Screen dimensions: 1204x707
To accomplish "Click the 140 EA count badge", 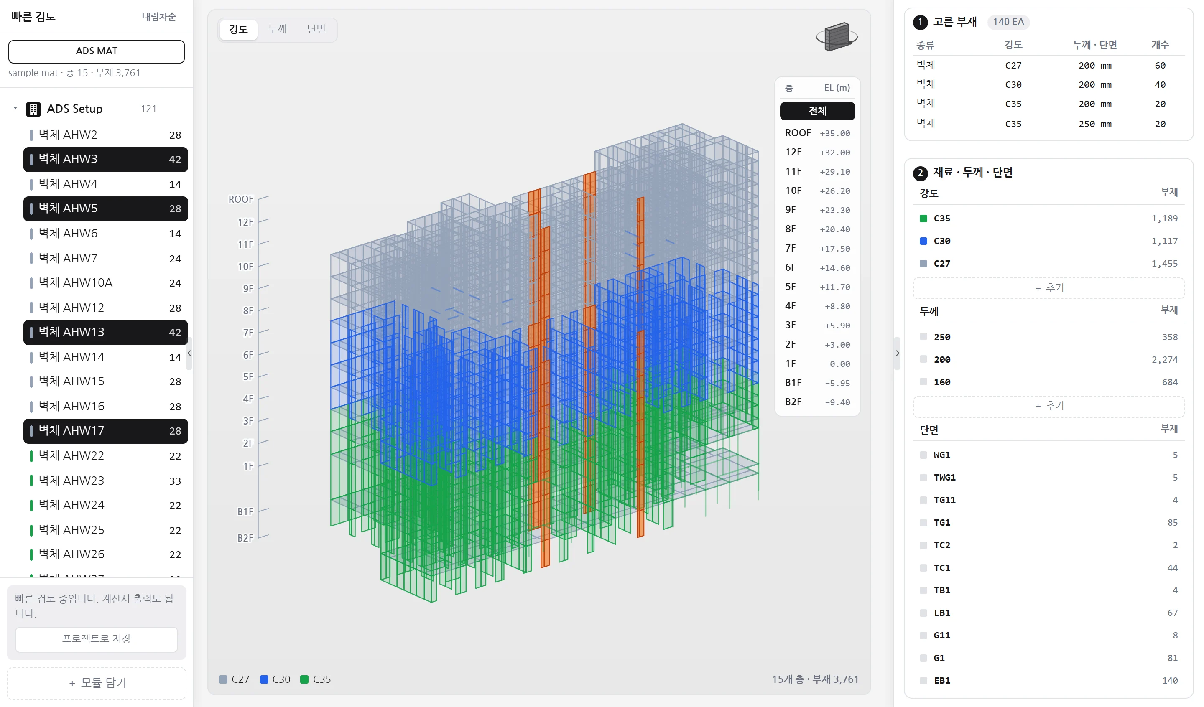I will point(1008,22).
